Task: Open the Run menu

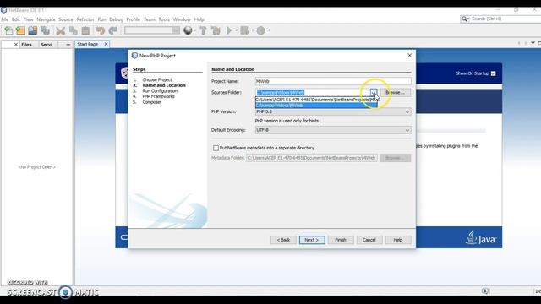Action: click(101, 19)
